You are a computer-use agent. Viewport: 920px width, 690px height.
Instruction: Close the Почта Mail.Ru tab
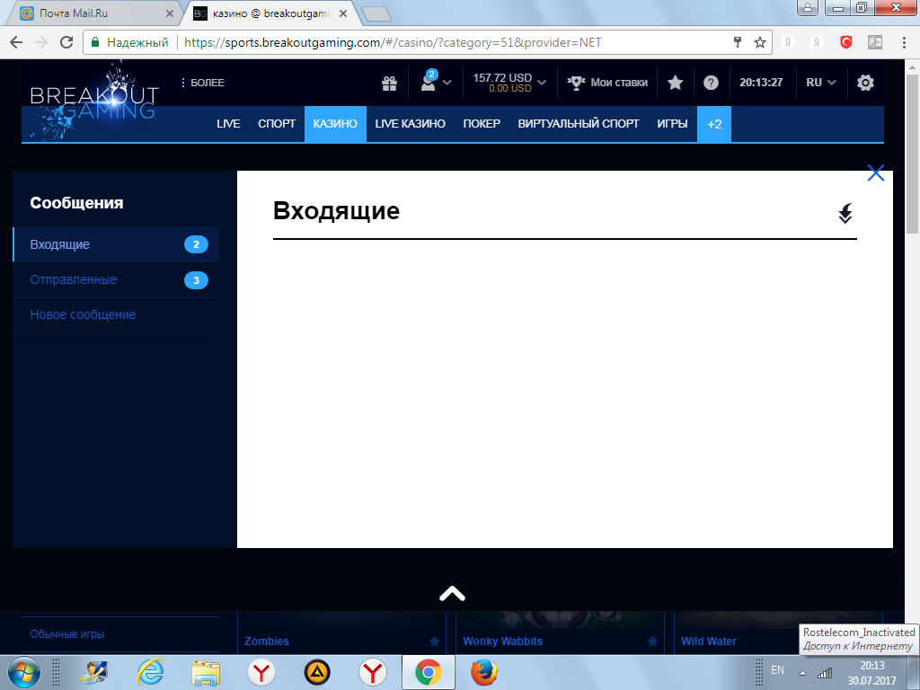point(170,13)
